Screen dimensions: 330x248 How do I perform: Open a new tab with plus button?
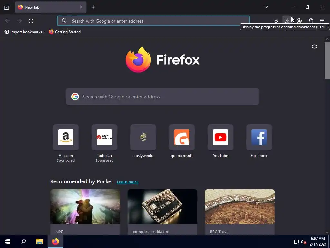click(93, 7)
